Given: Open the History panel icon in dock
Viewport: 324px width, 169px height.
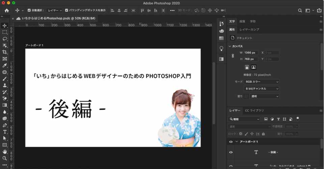Looking at the screenshot, I should 221,24.
